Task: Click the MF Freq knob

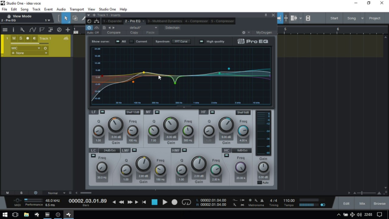Action: coord(188,131)
